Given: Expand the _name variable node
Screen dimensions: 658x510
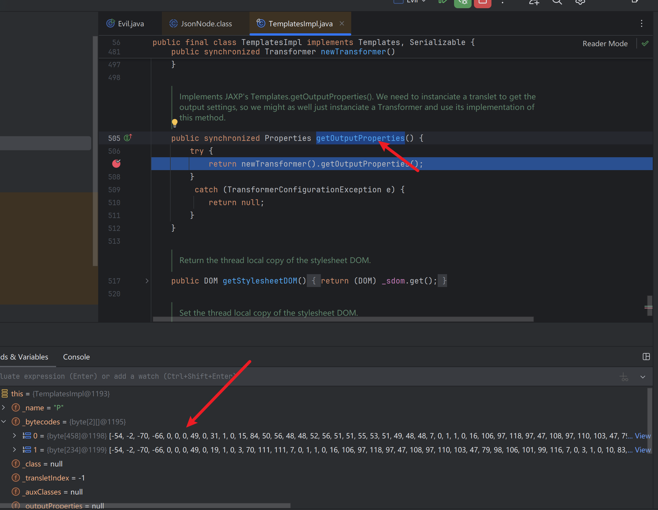Looking at the screenshot, I should pos(4,407).
